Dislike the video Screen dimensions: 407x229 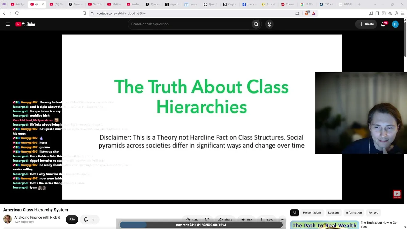pos(207,219)
